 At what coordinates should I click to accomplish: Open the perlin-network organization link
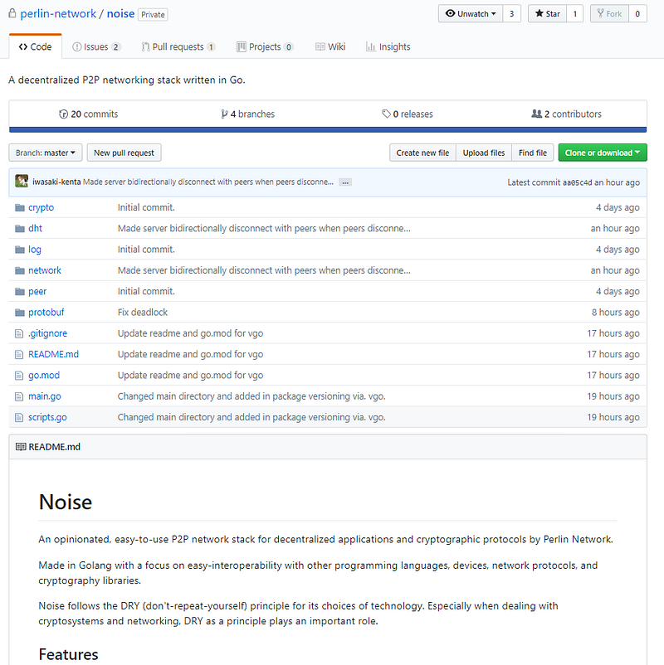58,13
